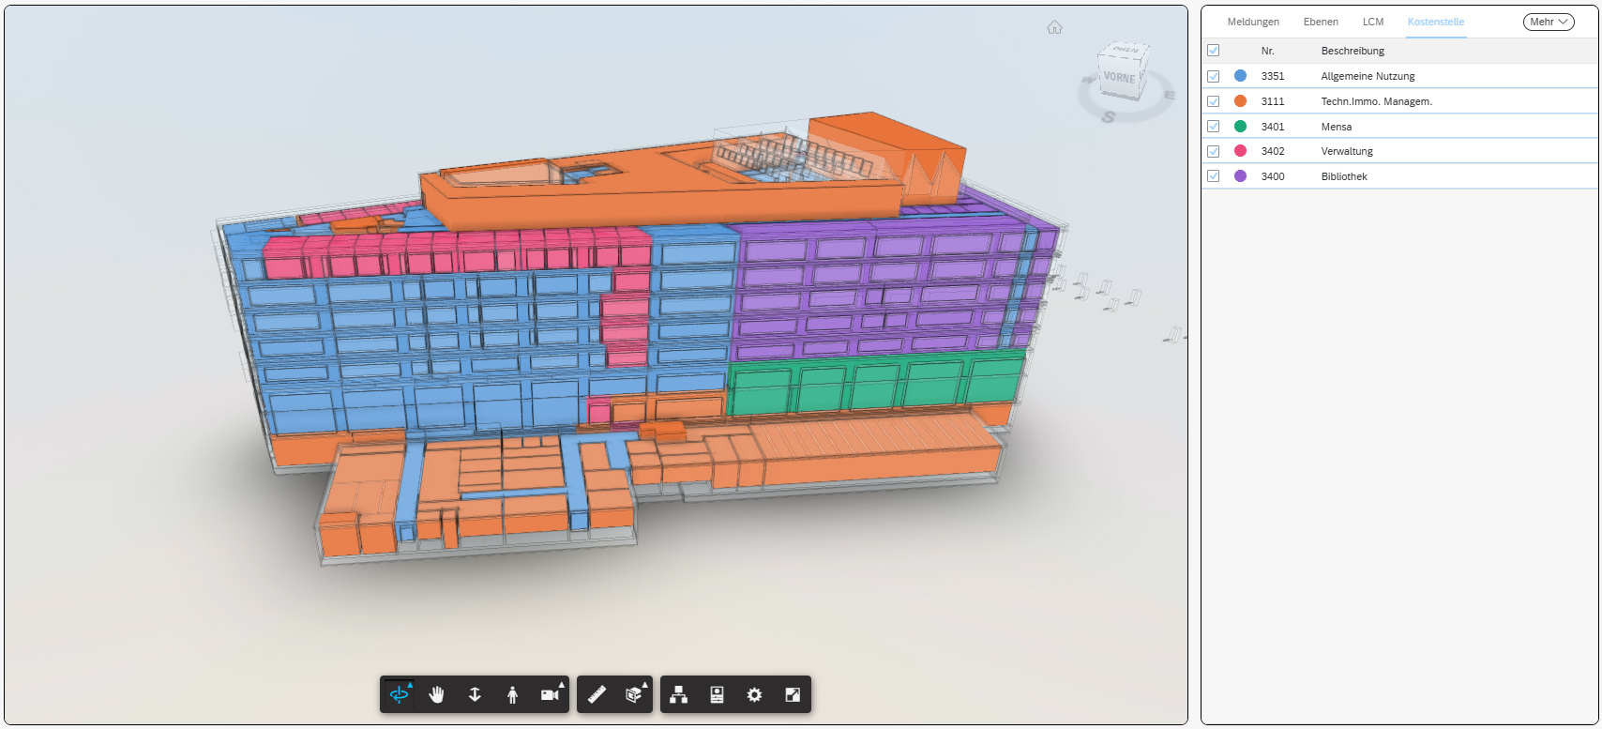Click the purple Bibliothek color swatch
This screenshot has height=729, width=1602.
pos(1240,176)
